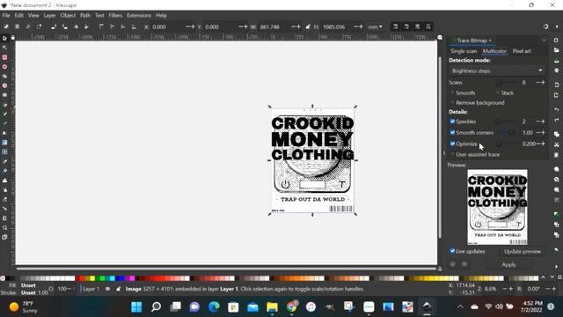The height and width of the screenshot is (317, 563).
Task: Select the Star and polygon tool
Action: click(x=4, y=77)
